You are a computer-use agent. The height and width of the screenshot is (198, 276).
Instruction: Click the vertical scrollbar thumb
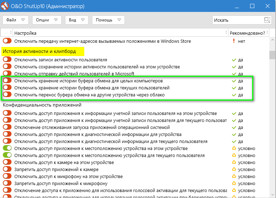273,55
